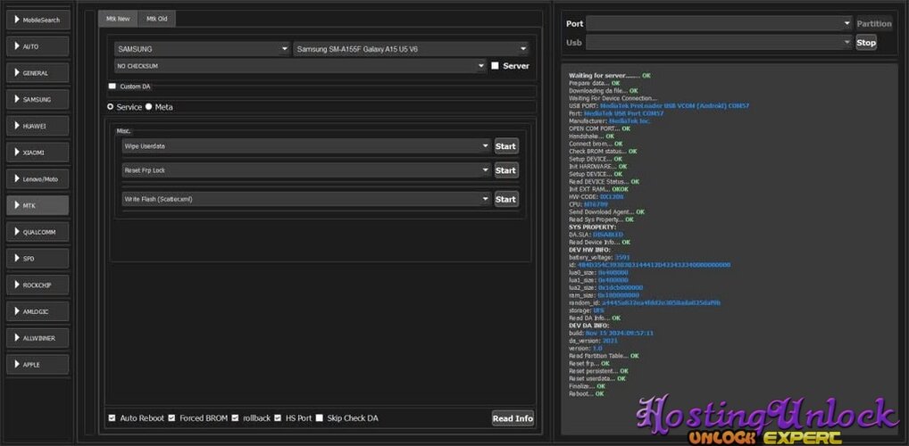Open the ALLWINNER sidebar section
The image size is (909, 446).
coord(38,338)
